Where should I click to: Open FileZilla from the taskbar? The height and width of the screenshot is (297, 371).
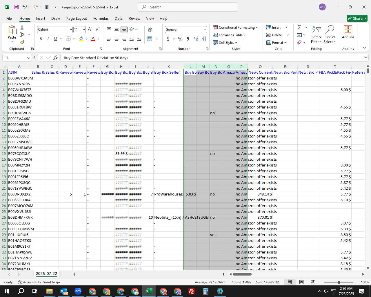click(191, 291)
